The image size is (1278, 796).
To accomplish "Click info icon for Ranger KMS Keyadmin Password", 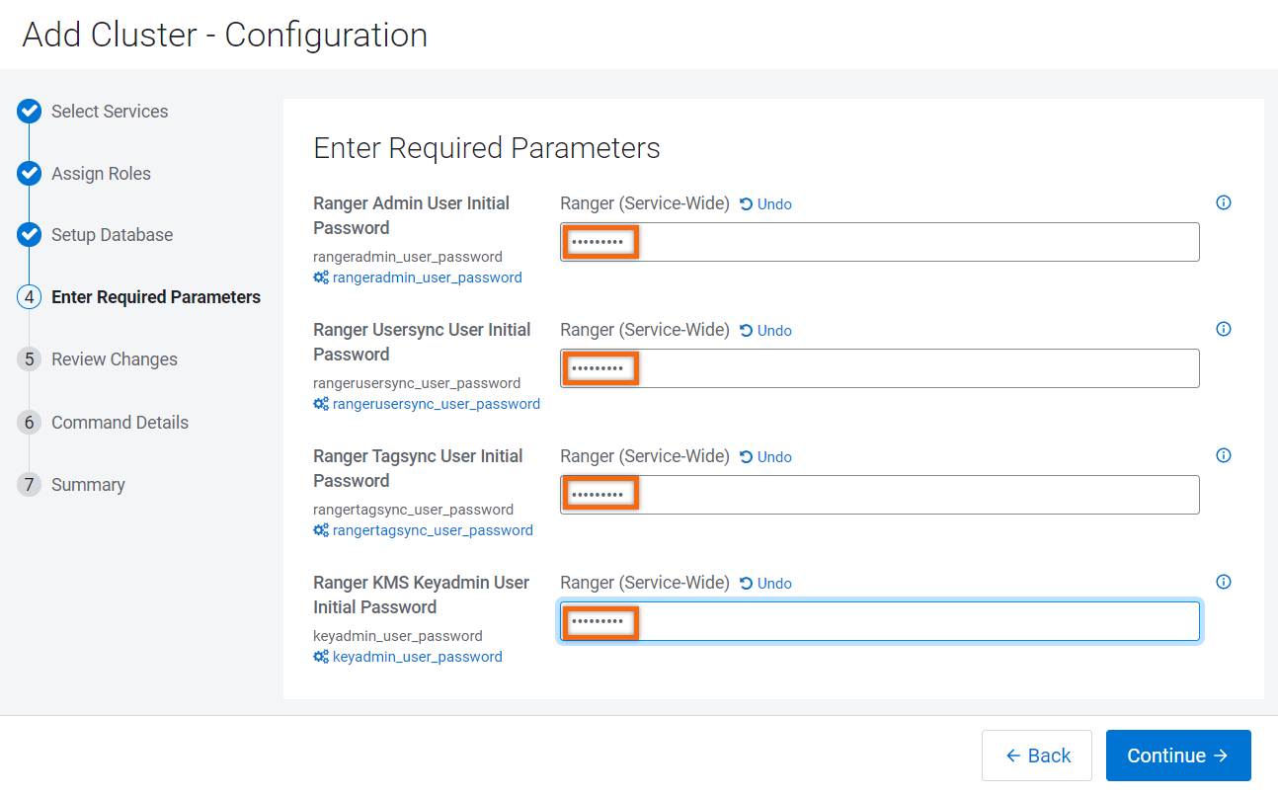I will point(1224,582).
